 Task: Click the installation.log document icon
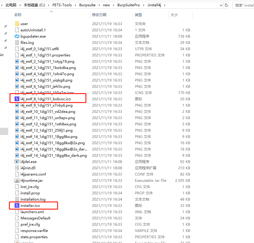point(17,199)
